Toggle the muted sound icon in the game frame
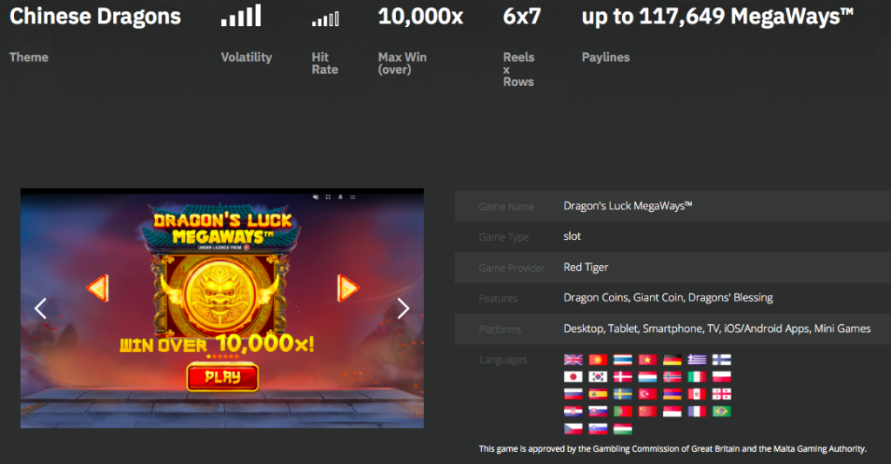Image resolution: width=891 pixels, height=464 pixels. (315, 197)
